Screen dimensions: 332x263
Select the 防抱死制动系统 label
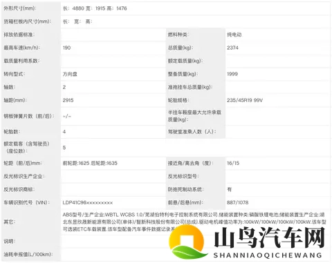coord(185,190)
